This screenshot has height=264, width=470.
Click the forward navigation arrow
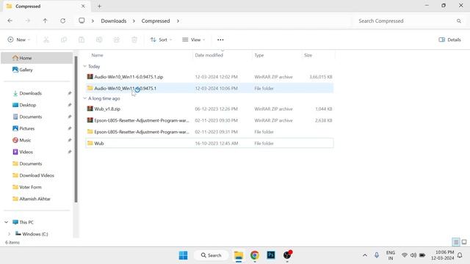[x=28, y=21]
